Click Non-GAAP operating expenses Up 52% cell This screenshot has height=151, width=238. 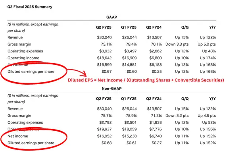click(x=209, y=122)
